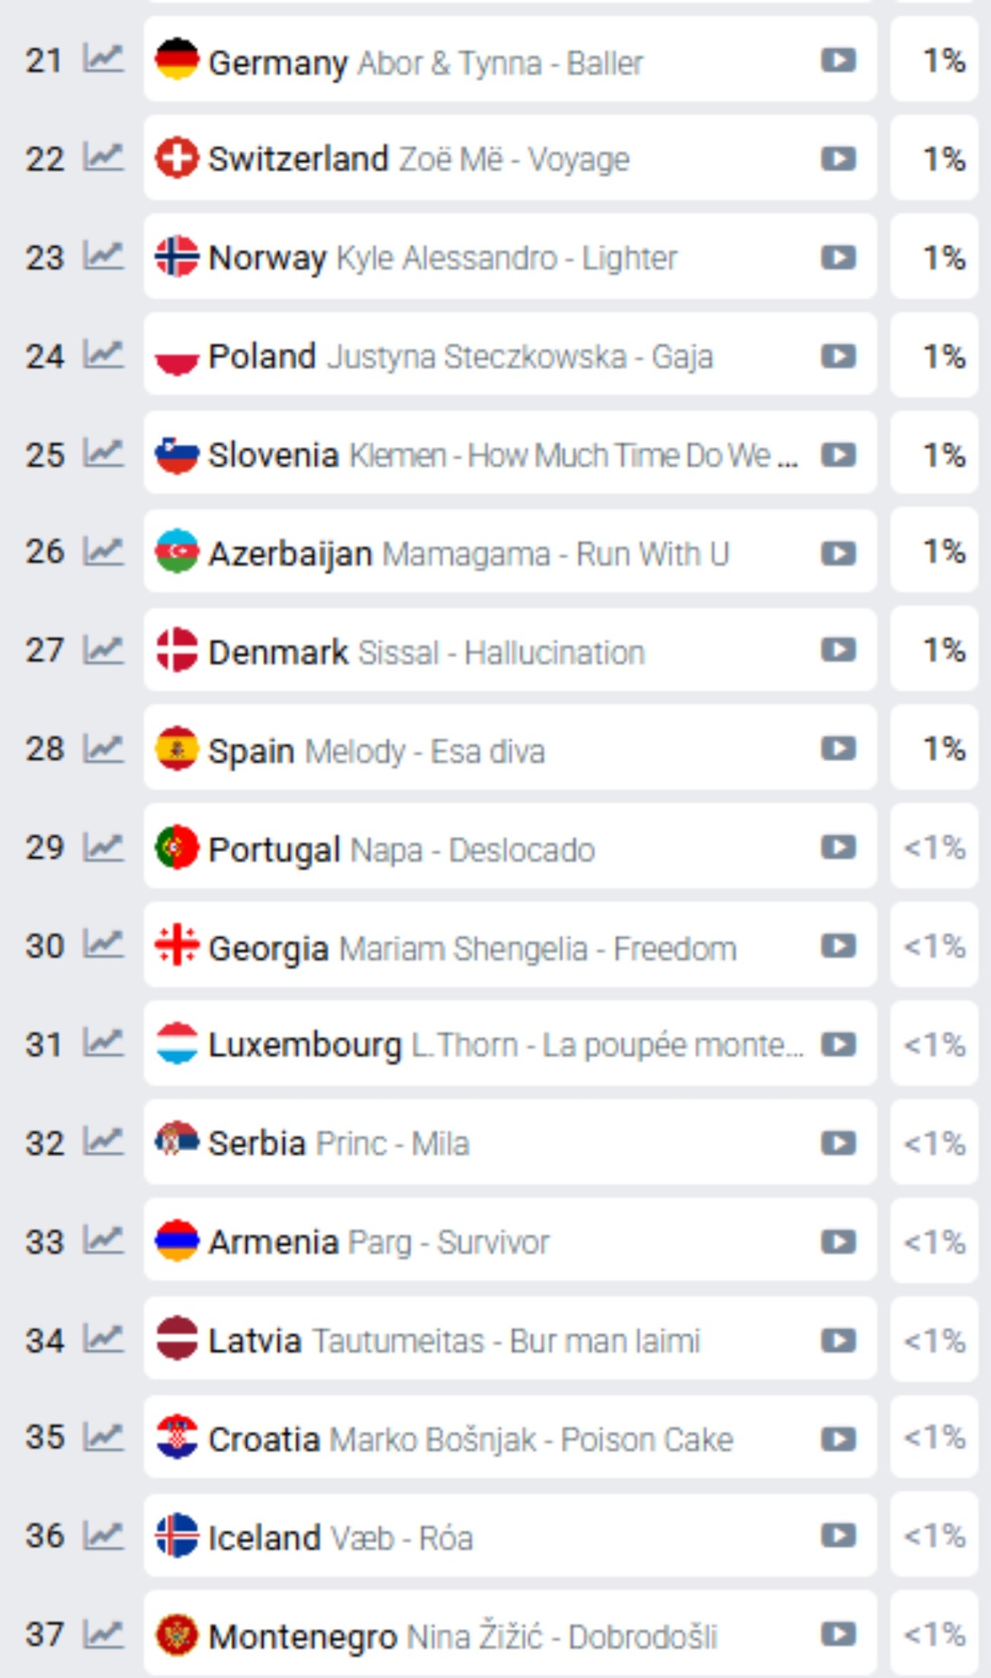
Task: Play Spain's Esa diva video
Action: click(838, 749)
